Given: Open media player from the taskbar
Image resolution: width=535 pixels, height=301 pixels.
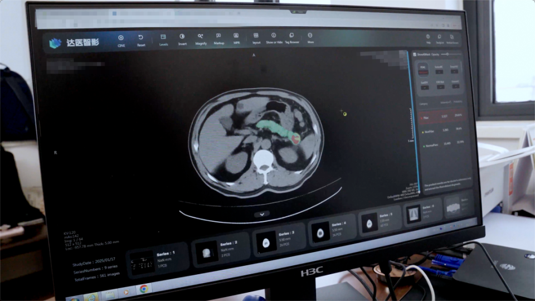Looking at the screenshot, I should tap(126, 292).
